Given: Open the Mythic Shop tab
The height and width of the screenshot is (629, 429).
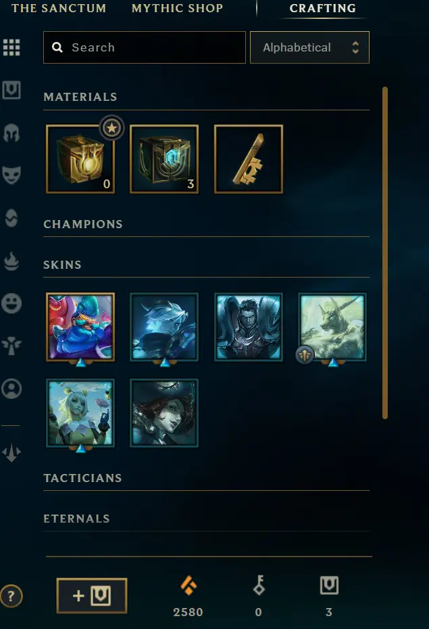Looking at the screenshot, I should click(177, 8).
